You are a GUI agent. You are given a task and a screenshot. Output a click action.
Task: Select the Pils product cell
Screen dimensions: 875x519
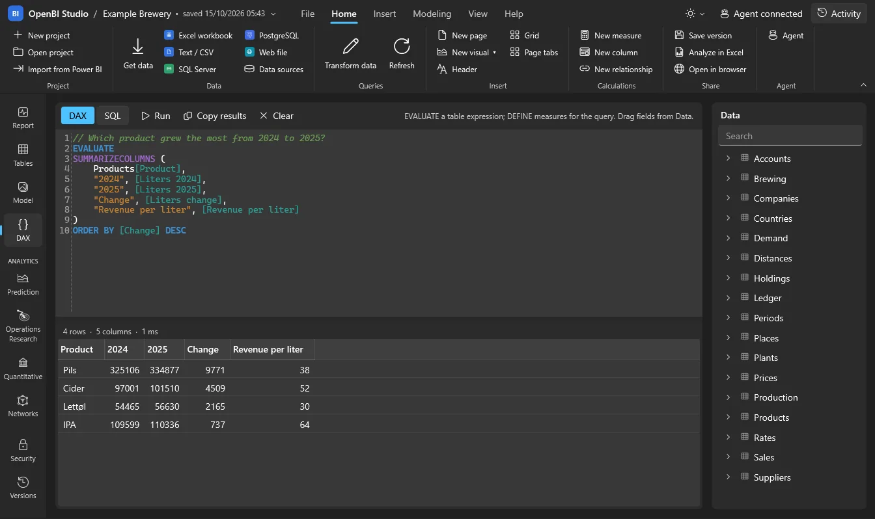pyautogui.click(x=81, y=370)
